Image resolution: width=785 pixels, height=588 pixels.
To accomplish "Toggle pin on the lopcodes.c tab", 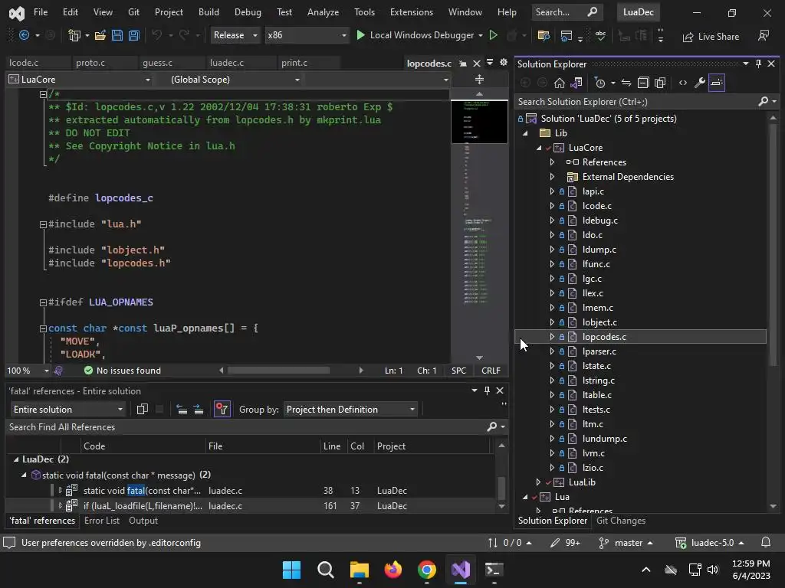I will 463,64.
